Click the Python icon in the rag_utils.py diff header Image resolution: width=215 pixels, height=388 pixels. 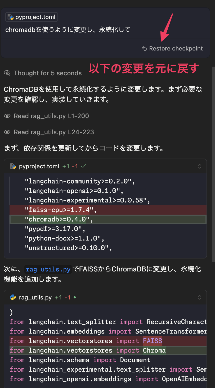coord(13,297)
